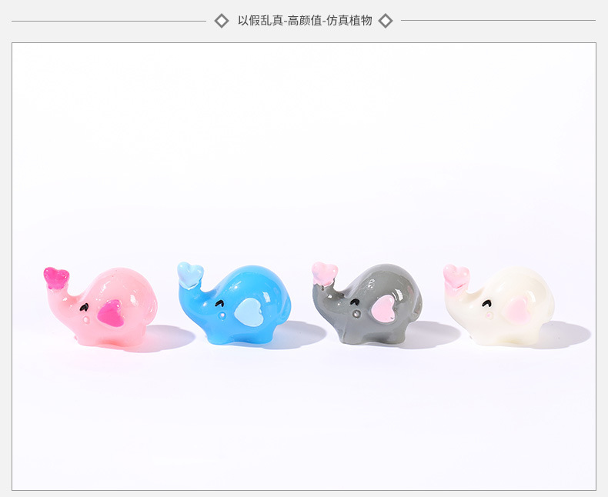Select the pink heart ear on white elephant
Image resolution: width=608 pixels, height=497 pixels.
[x=517, y=310]
